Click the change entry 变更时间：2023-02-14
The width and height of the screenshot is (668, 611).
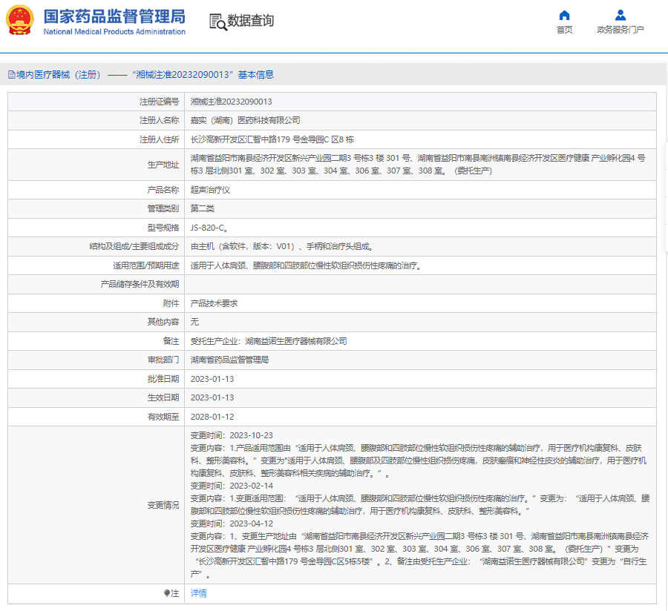pos(232,486)
